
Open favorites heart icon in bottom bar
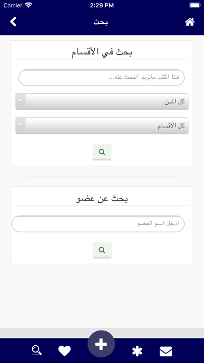(x=65, y=351)
